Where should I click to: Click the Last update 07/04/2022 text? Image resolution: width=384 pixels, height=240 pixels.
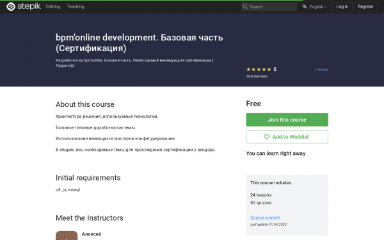click(268, 225)
